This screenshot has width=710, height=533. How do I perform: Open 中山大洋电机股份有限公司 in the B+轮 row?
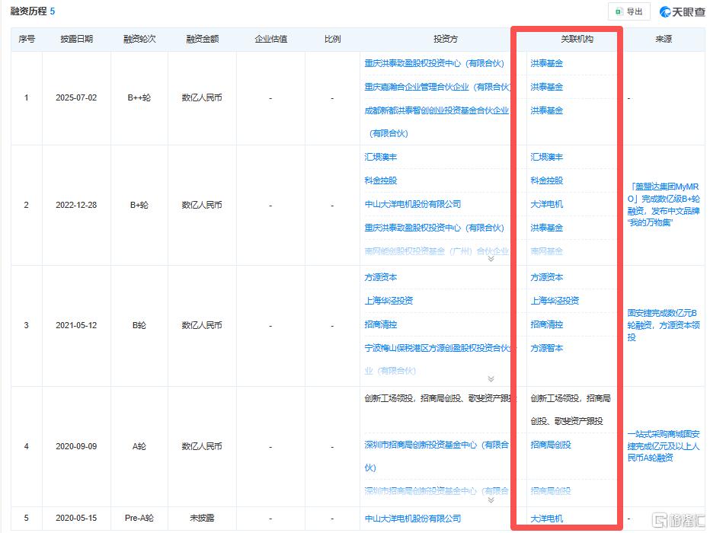tap(413, 204)
